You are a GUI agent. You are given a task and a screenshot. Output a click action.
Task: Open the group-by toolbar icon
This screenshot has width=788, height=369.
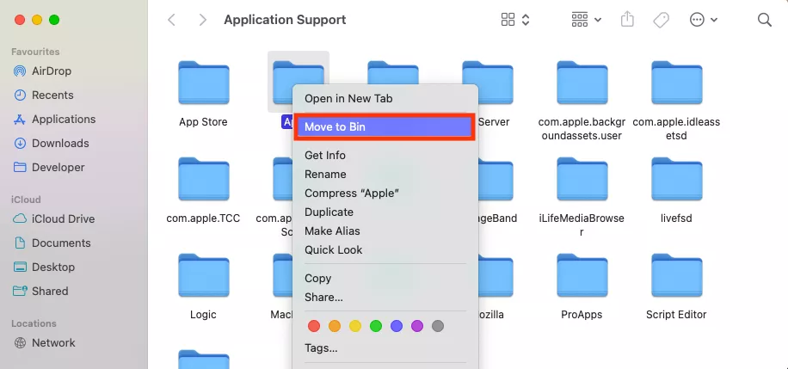[x=580, y=20]
